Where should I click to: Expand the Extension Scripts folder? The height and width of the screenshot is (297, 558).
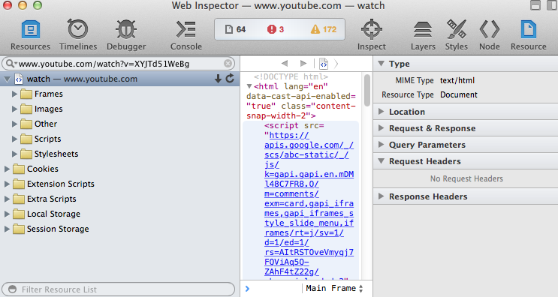coord(7,184)
